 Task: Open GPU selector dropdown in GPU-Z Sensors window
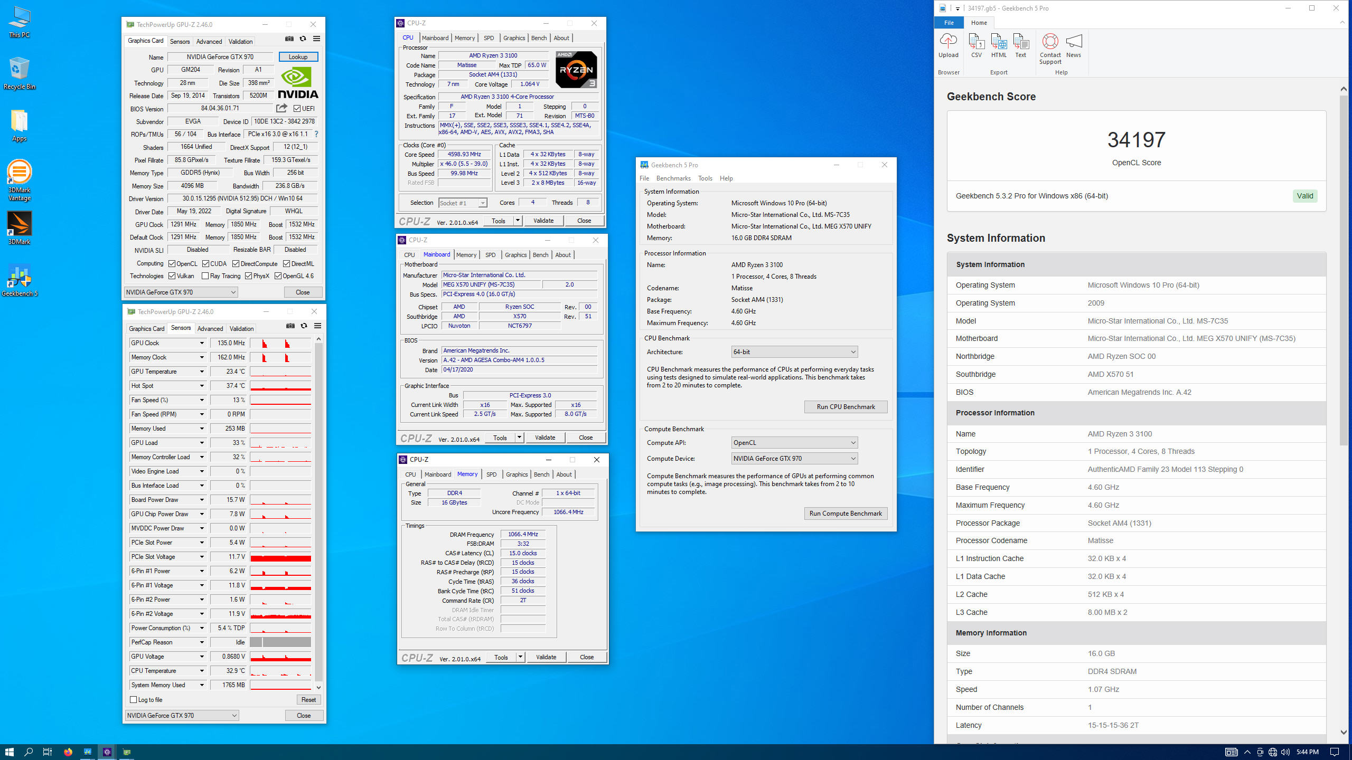(182, 716)
